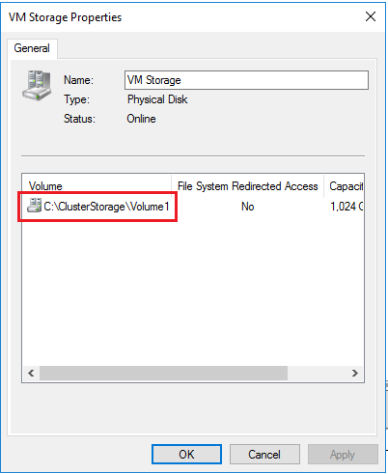388x474 pixels.
Task: Click the cluster disk icon beside Name
Action: (37, 86)
